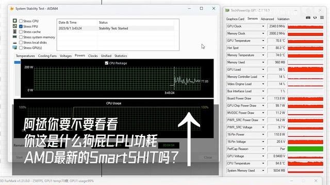Expand the Memory Controller Load dropdown
This screenshot has height=185, width=330.
(x=263, y=77)
